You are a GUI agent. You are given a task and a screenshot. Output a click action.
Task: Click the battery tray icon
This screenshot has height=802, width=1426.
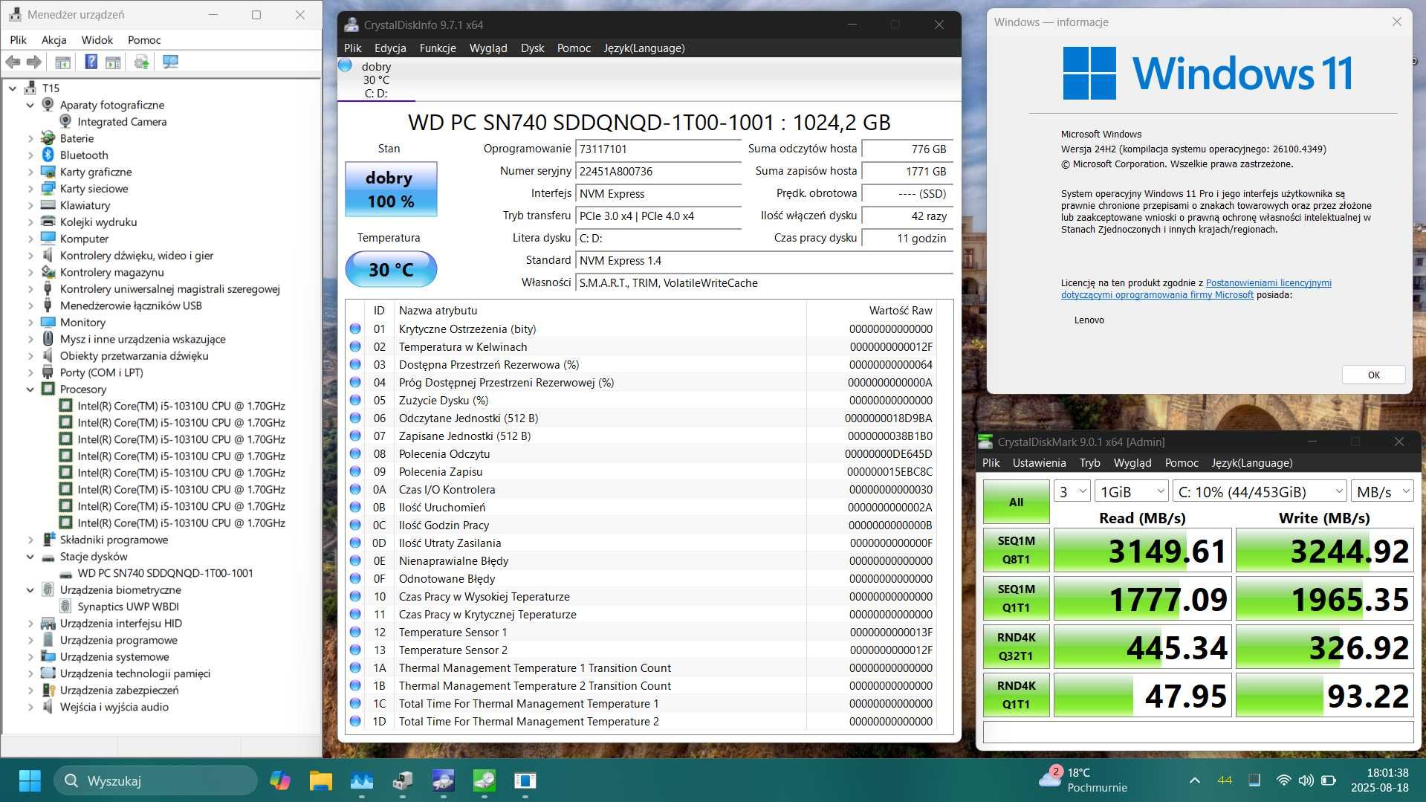coord(1329,780)
